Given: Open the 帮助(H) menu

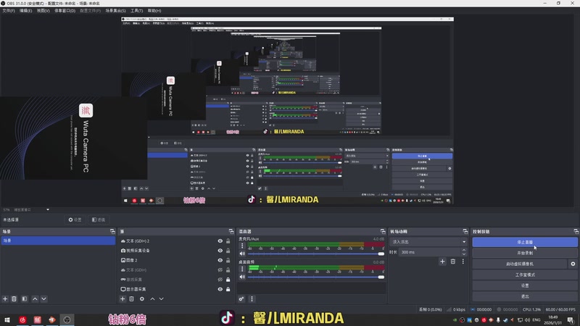Looking at the screenshot, I should (154, 11).
